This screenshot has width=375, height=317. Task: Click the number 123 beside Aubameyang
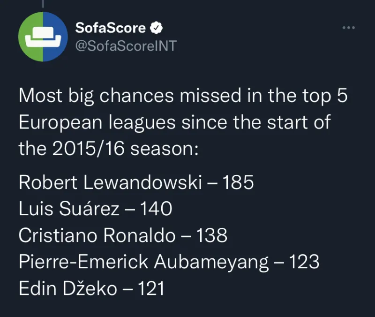click(304, 262)
